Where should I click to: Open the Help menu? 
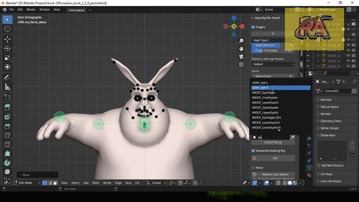click(x=57, y=10)
